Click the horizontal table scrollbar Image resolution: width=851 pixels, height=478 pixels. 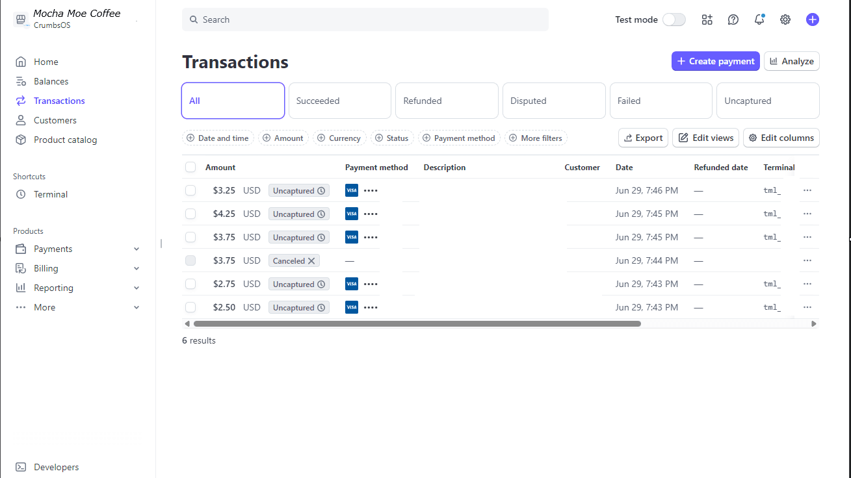[417, 323]
